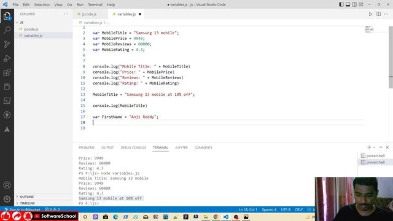
Task: Open Chrome from the Windows taskbar
Action: pyautogui.click(x=216, y=217)
